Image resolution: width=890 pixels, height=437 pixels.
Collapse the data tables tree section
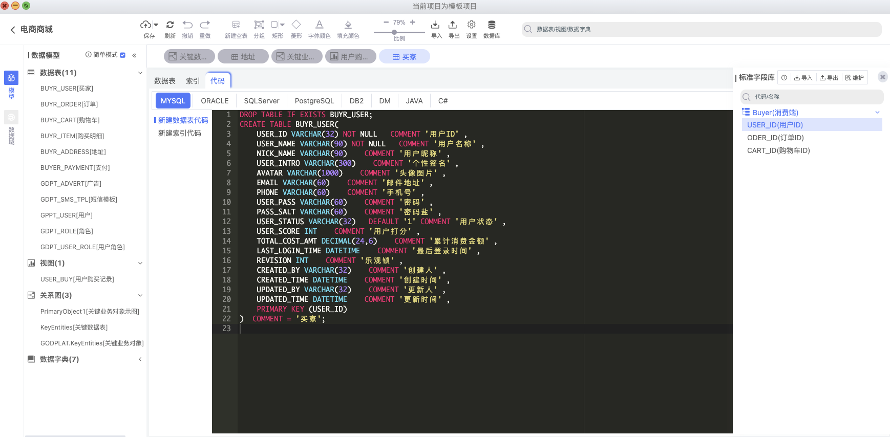140,73
